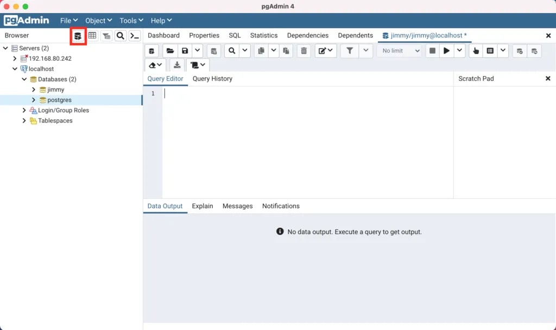Screen dimensions: 556x330
Task: Click the Find magnifier in query toolbar
Action: pyautogui.click(x=232, y=51)
